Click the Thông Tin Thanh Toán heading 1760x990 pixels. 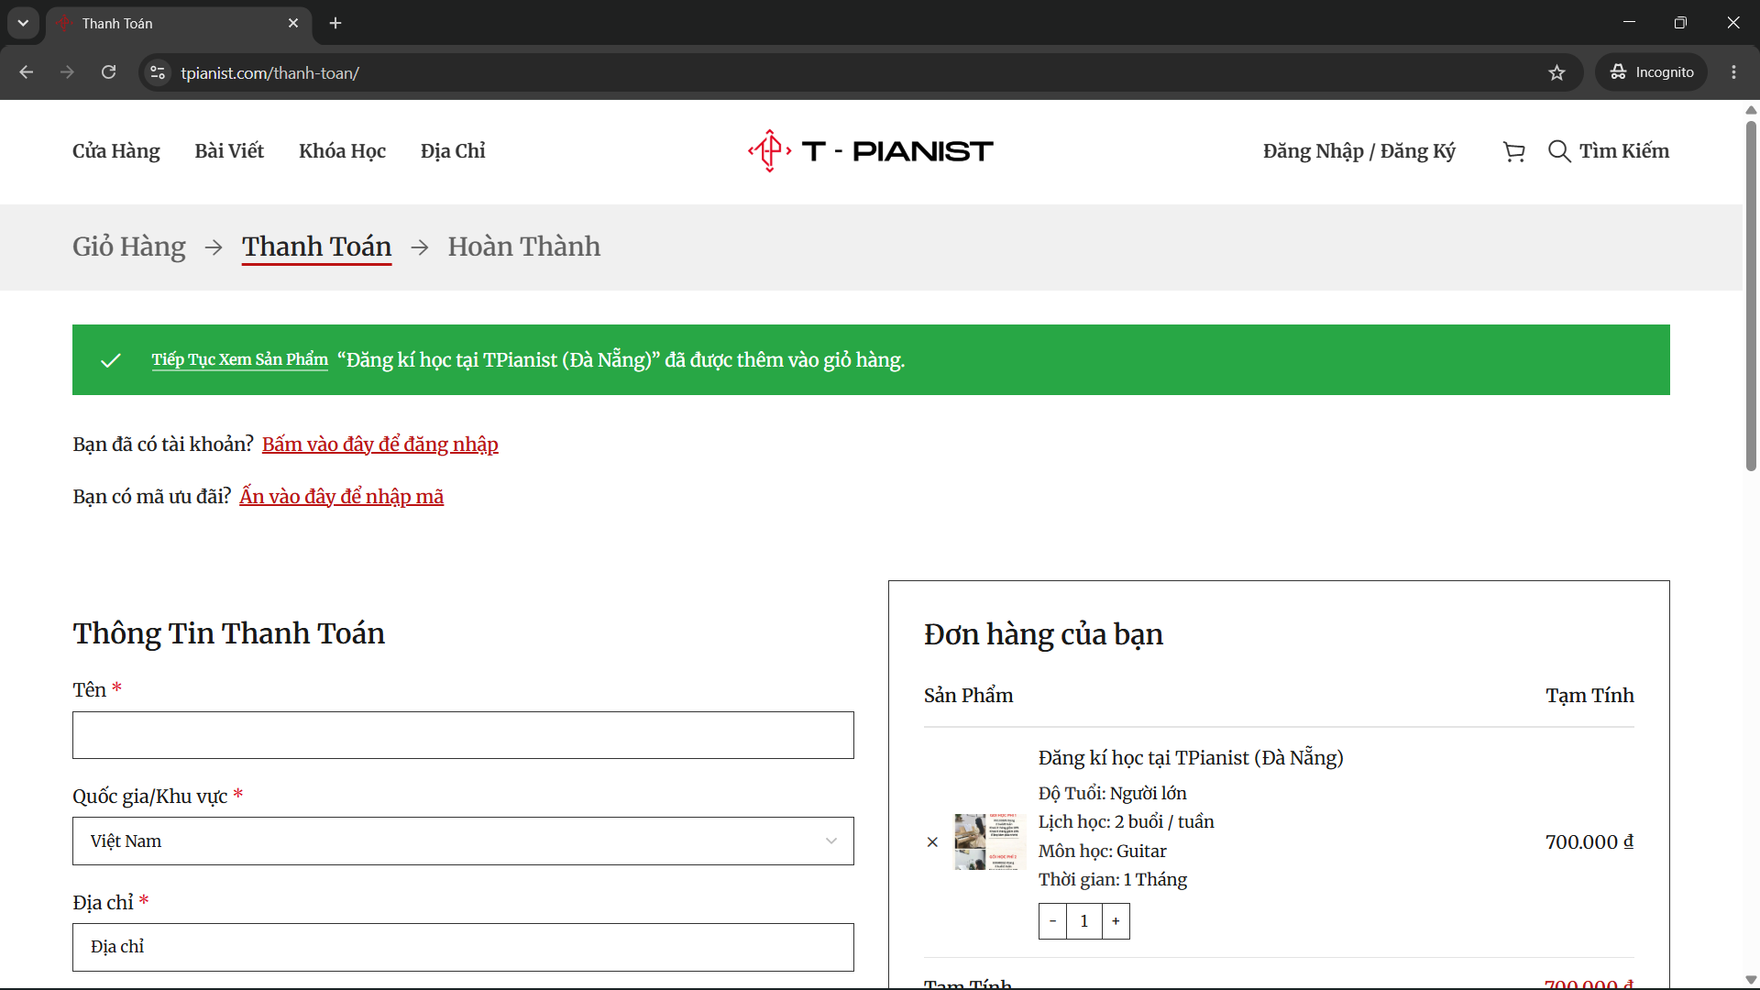coord(228,633)
